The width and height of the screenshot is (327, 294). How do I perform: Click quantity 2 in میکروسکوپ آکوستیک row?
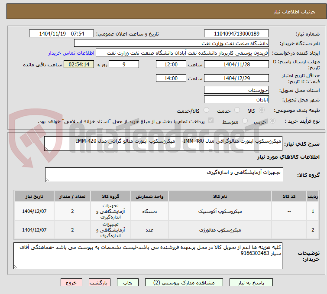(72, 211)
